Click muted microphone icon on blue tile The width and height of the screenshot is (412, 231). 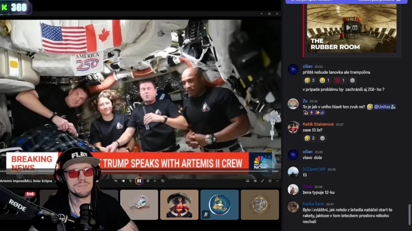[x=206, y=215]
